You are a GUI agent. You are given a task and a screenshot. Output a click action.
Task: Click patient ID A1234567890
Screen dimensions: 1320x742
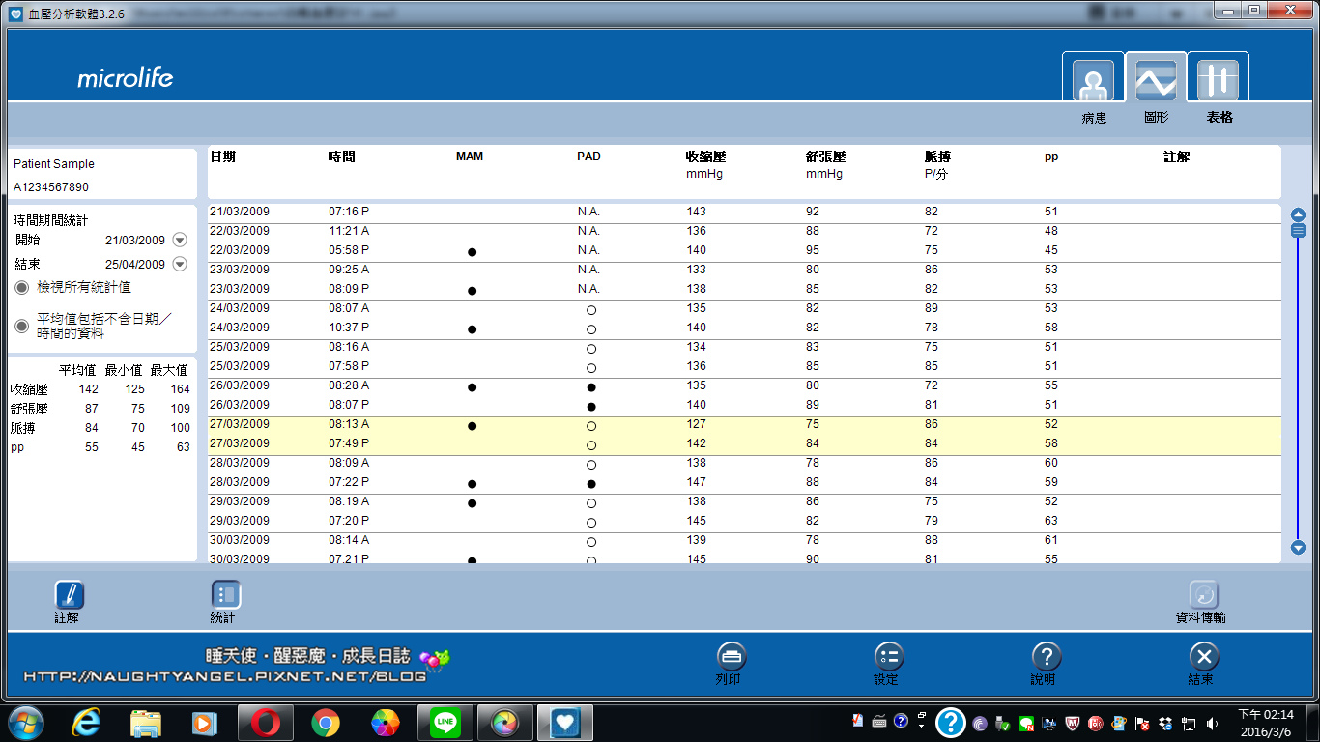coord(51,187)
